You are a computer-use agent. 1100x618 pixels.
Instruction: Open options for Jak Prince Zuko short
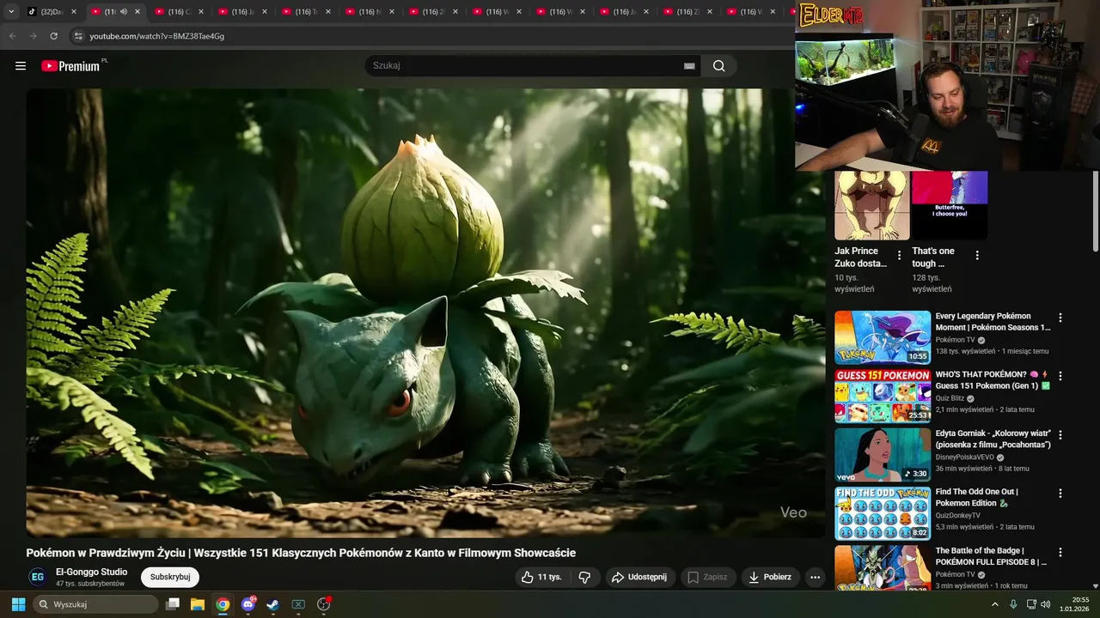point(899,255)
